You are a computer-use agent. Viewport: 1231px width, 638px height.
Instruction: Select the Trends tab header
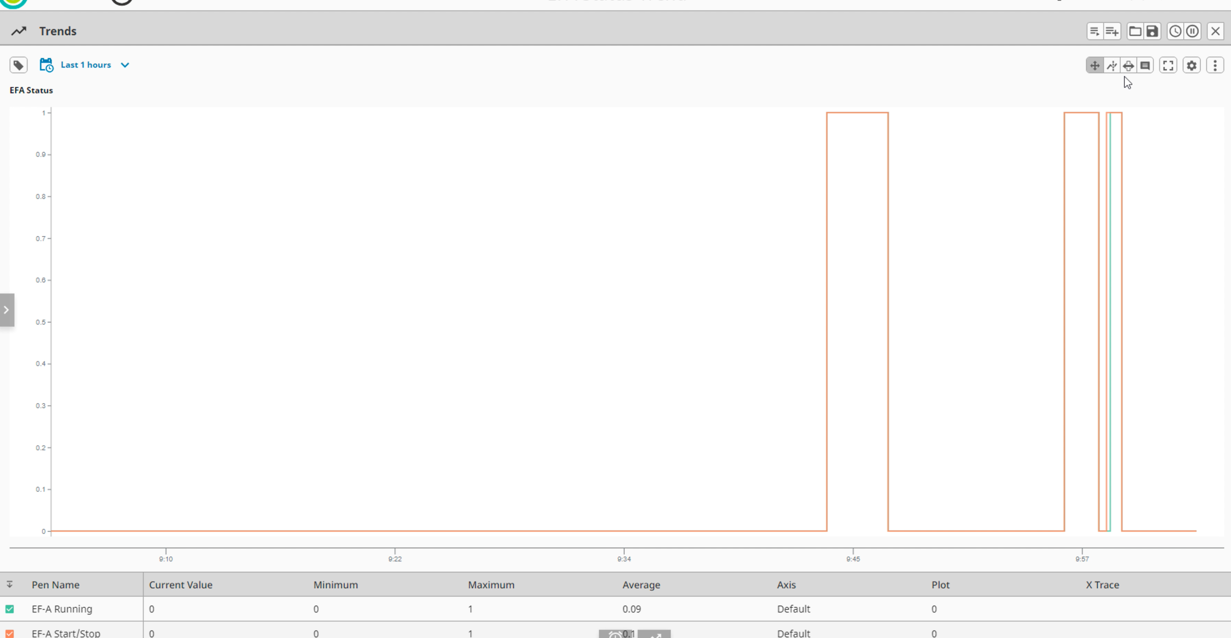click(57, 31)
